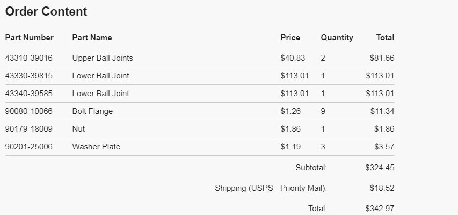Click the Quantity column header
The image size is (458, 215).
point(337,38)
